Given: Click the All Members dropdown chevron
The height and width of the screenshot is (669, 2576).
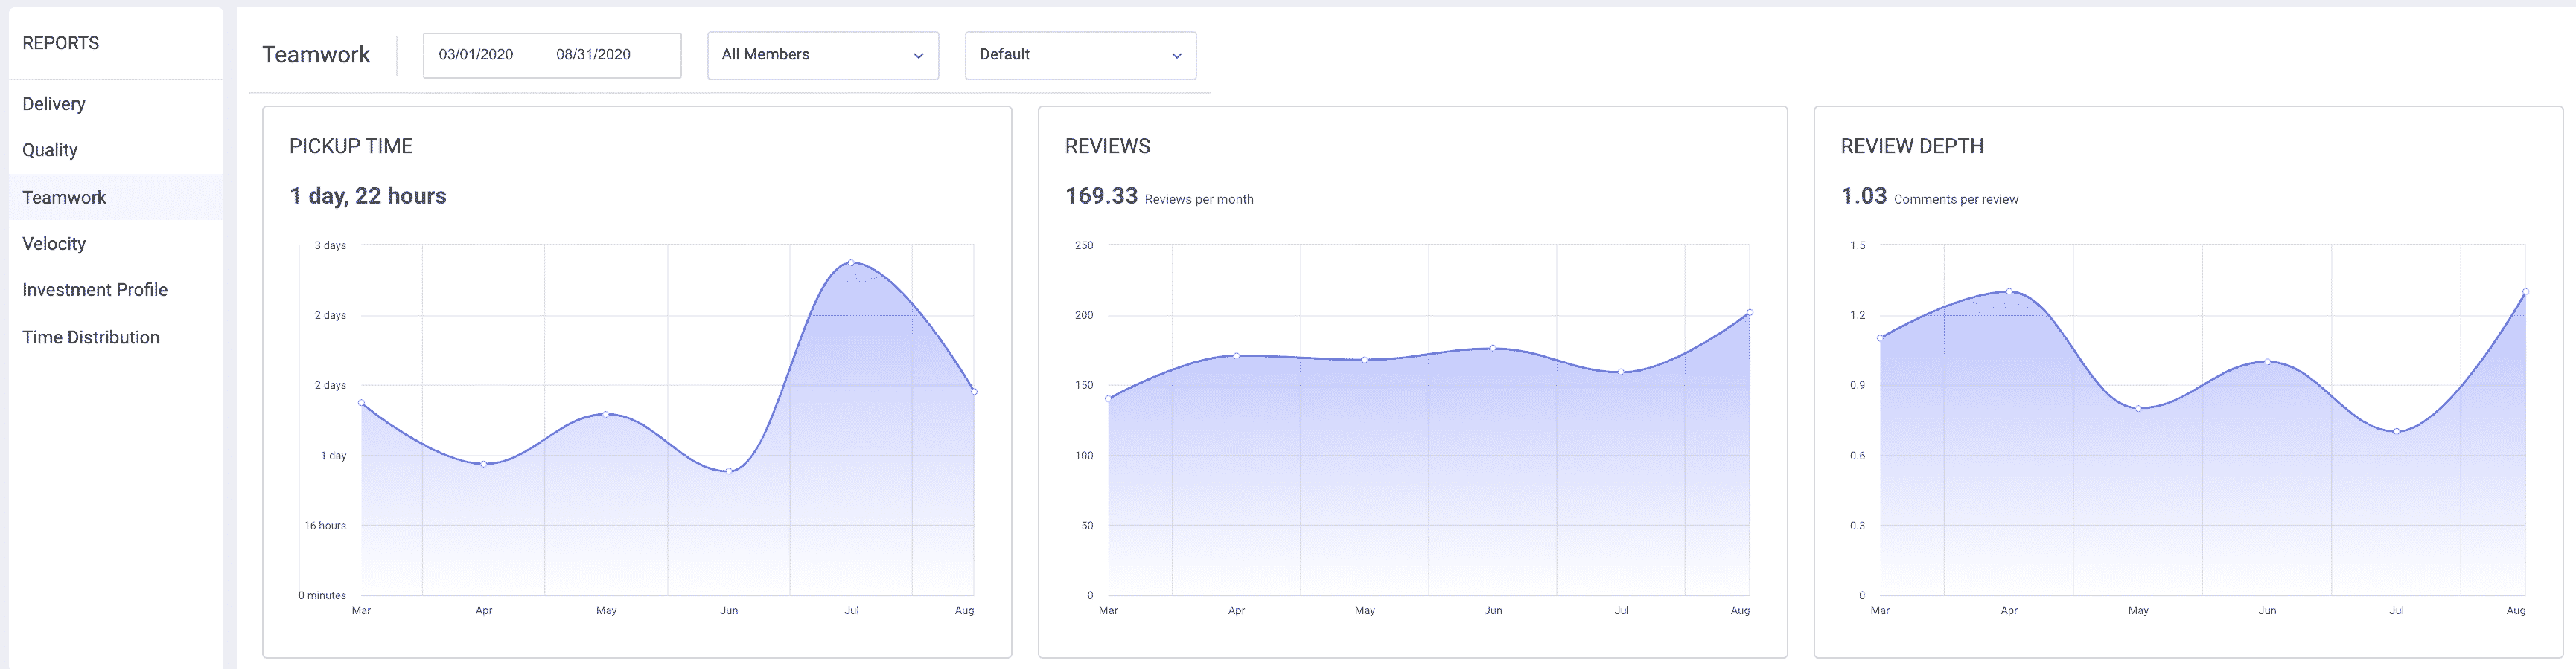Looking at the screenshot, I should pos(918,56).
